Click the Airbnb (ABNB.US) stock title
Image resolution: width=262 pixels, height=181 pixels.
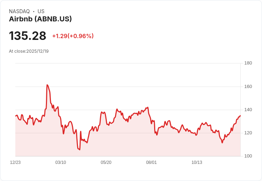tap(40, 19)
